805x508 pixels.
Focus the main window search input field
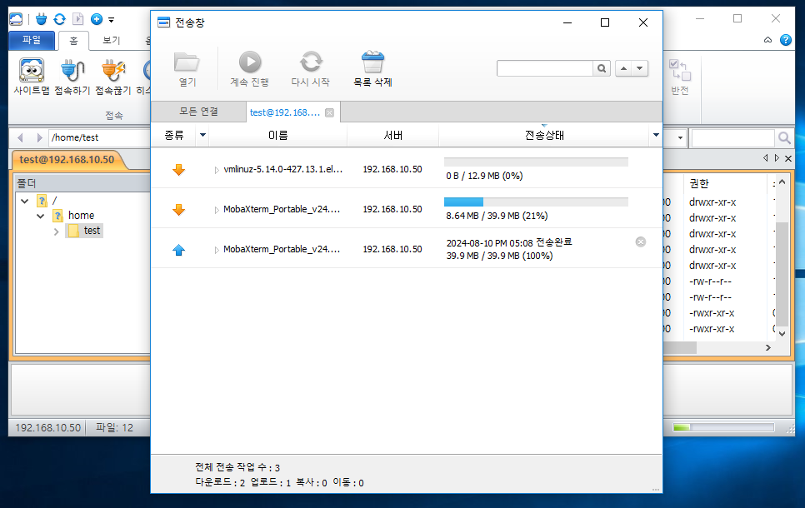[x=732, y=138]
